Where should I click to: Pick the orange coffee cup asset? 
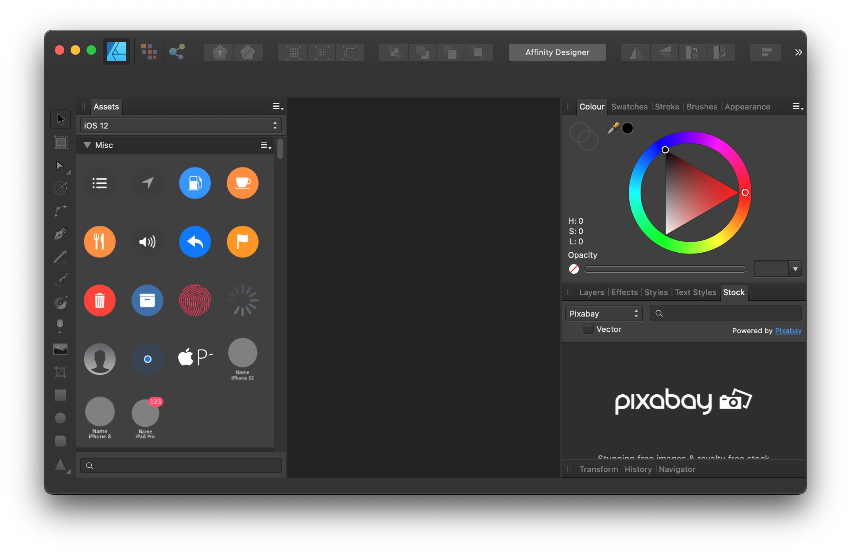pos(243,183)
